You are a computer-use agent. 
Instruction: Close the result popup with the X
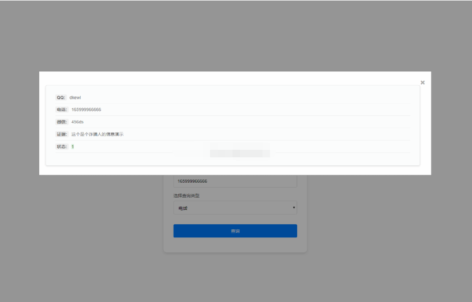422,82
